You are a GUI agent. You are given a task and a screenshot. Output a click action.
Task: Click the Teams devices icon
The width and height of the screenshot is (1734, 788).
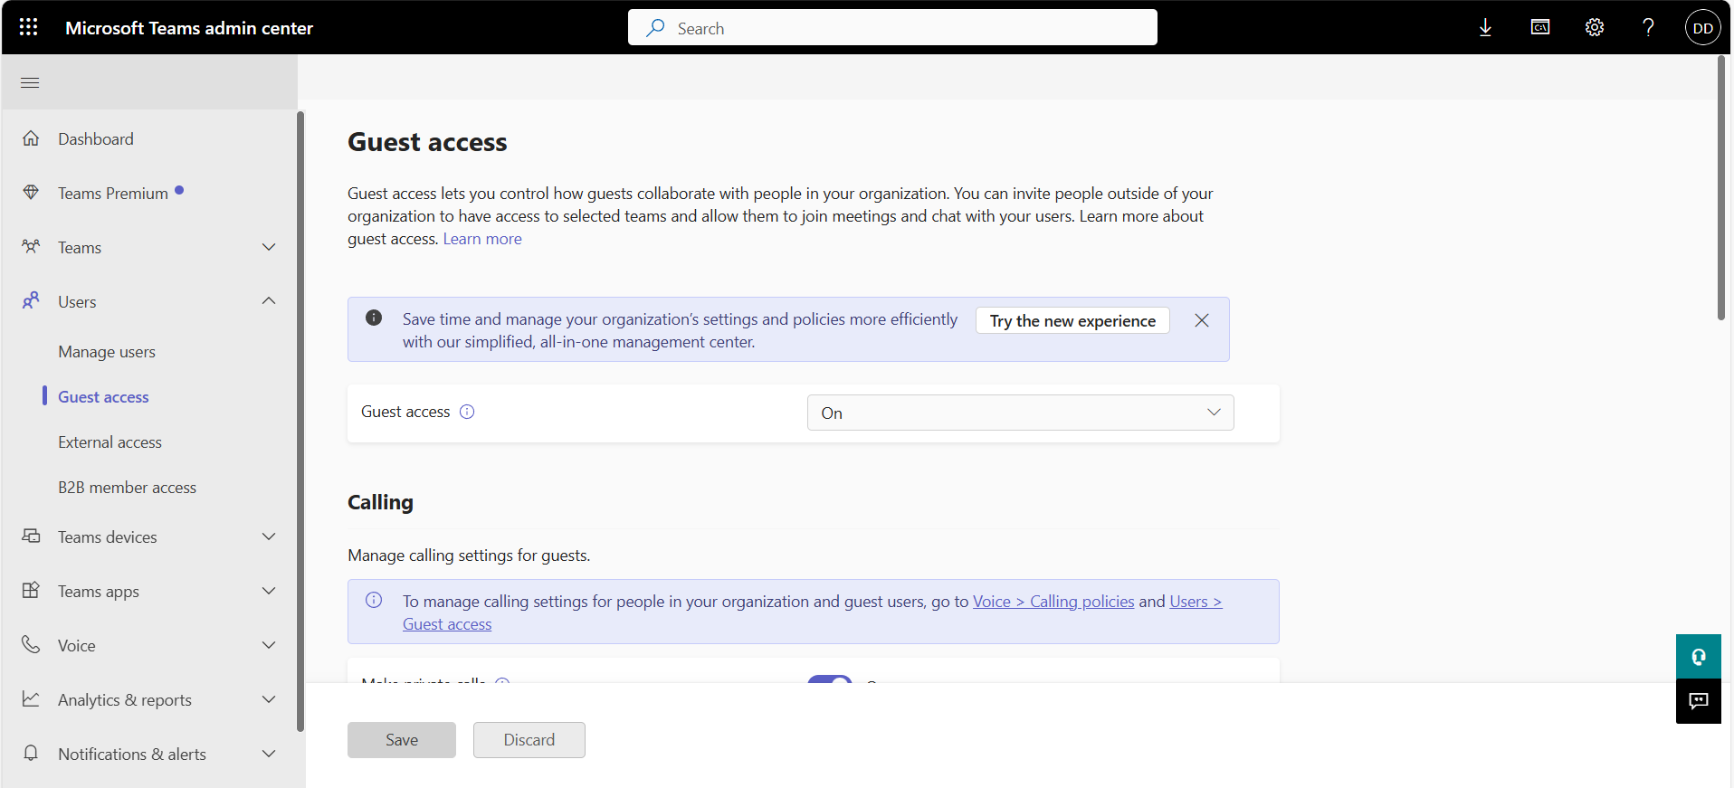pos(31,536)
